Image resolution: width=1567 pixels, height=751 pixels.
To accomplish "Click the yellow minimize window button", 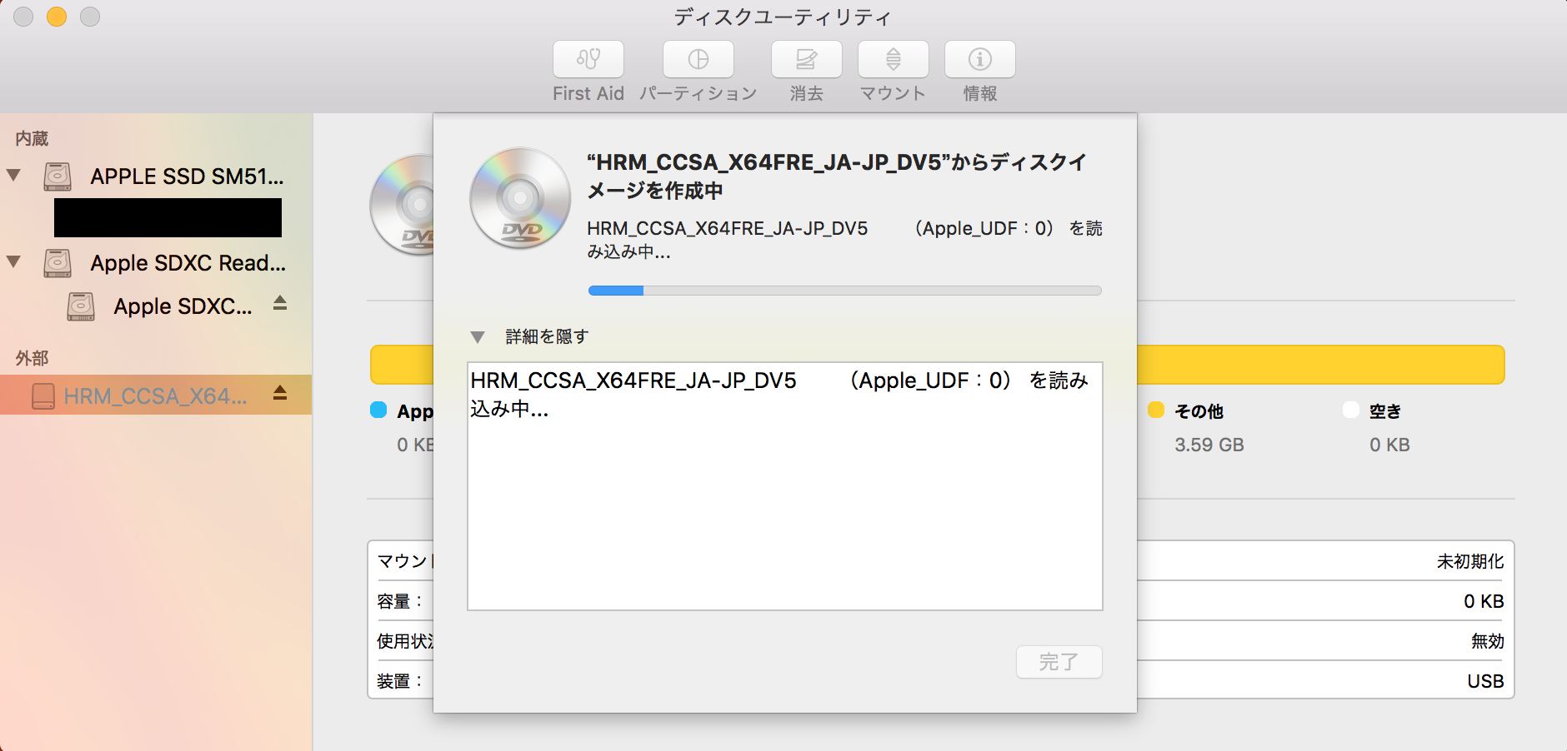I will (x=57, y=17).
